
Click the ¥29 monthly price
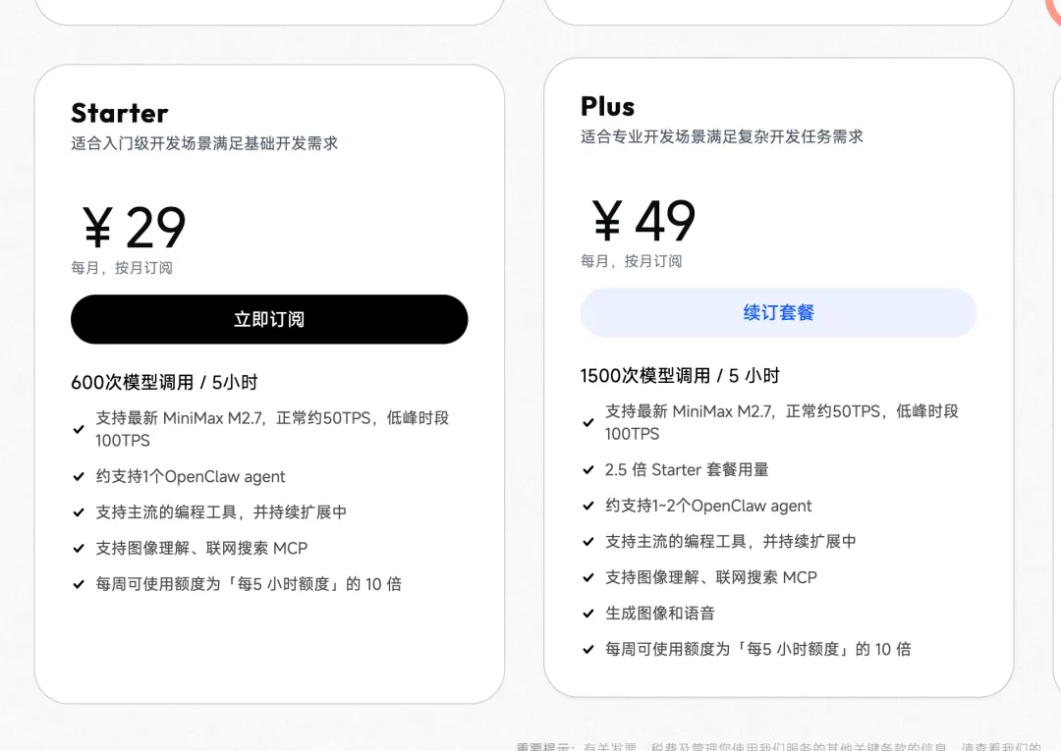click(135, 228)
